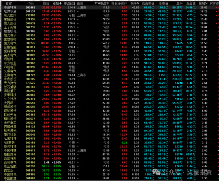Click the 市盈(动) column header
219x181 pixels.
tap(69, 3)
